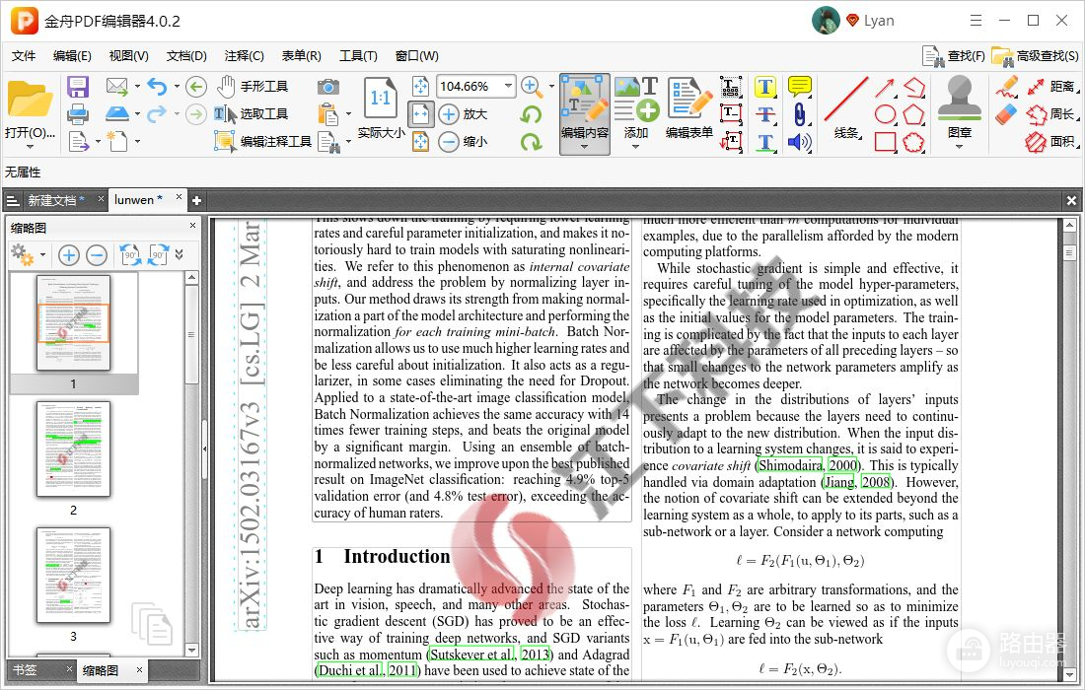Screen dimensions: 1085x690
Task: Click the Save floppy disk icon
Action: (x=78, y=87)
